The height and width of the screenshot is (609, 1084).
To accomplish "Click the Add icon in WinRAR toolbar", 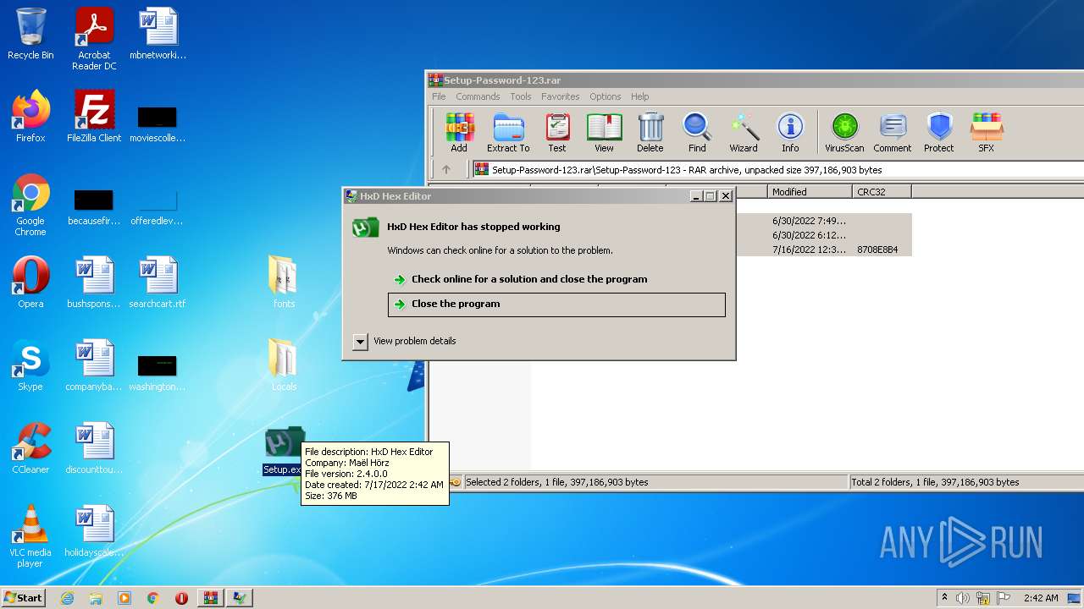I will 458,133.
